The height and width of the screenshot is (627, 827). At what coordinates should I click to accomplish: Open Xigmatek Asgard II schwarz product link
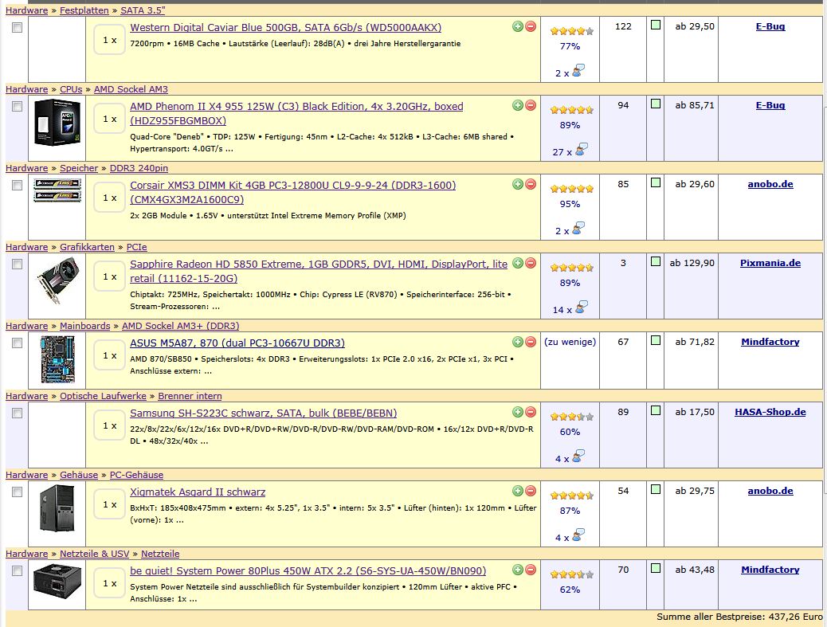tap(198, 492)
